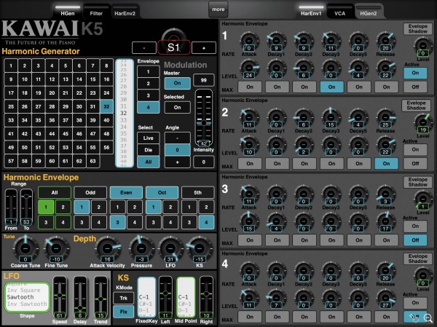Open the FixedKey note picker
This screenshot has width=437, height=327.
point(147,297)
